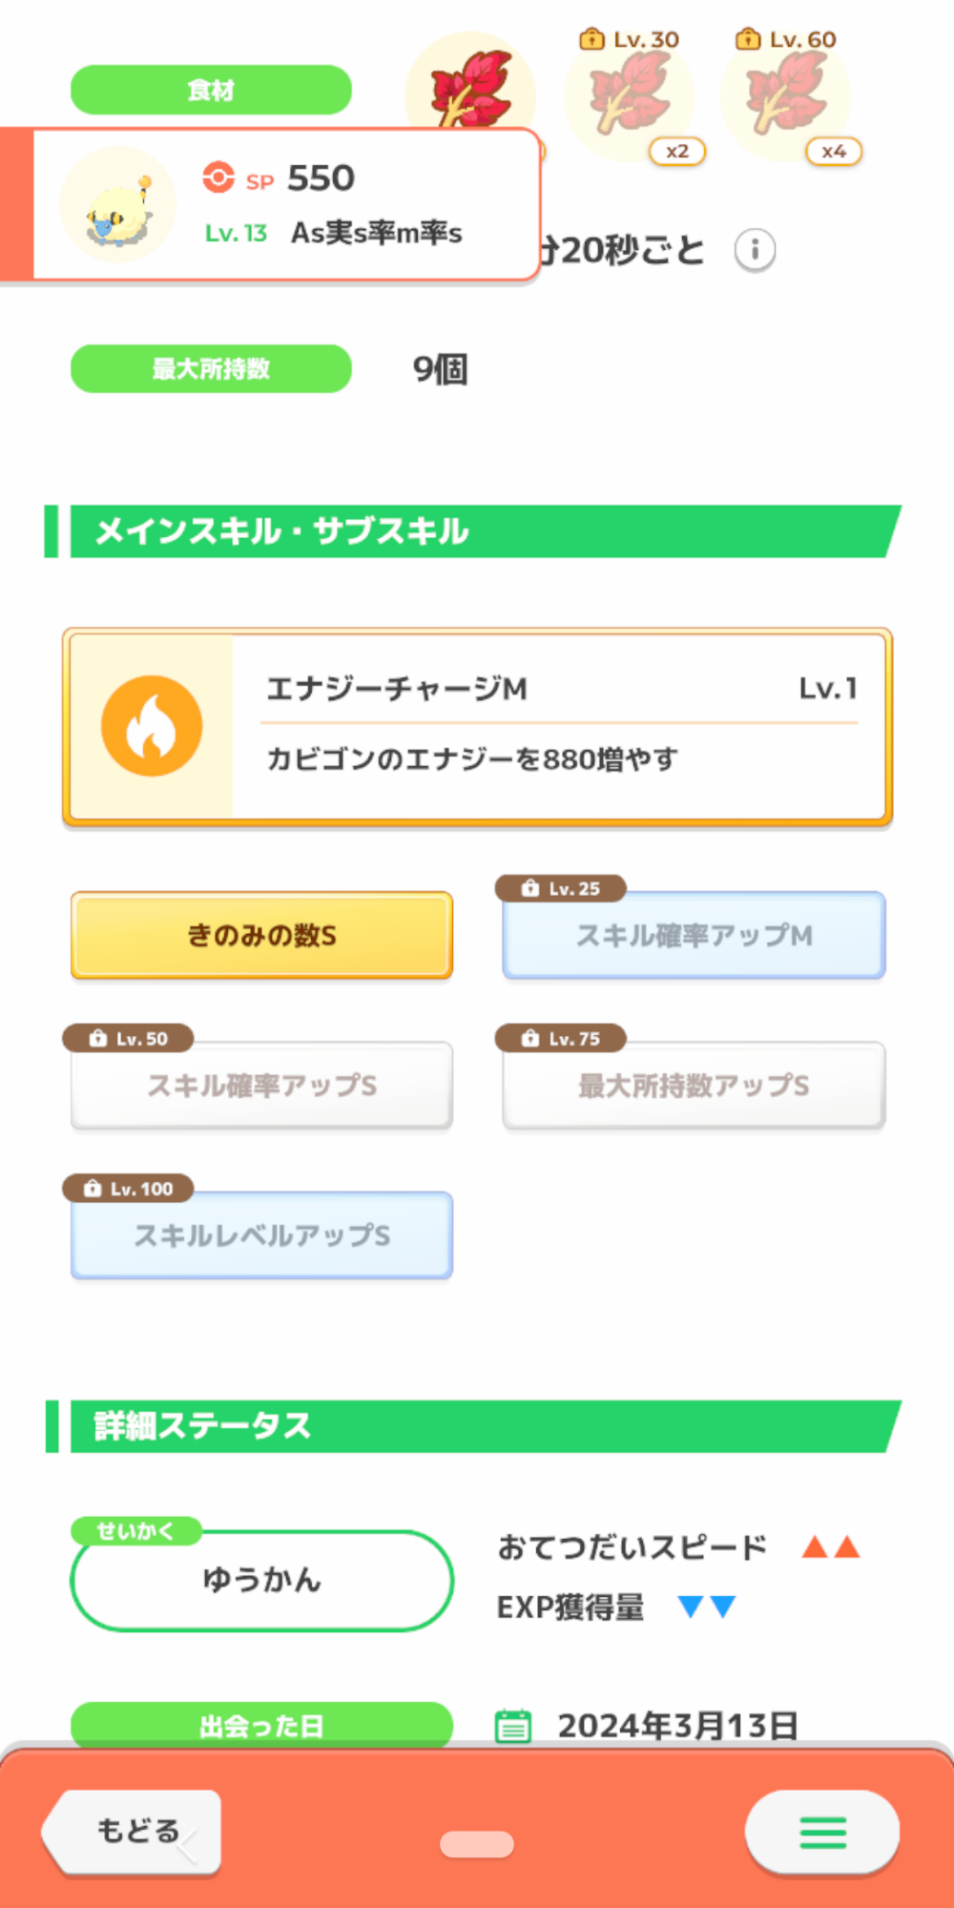Tap the ゆうかん nature pill
954x1908 pixels.
[261, 1580]
